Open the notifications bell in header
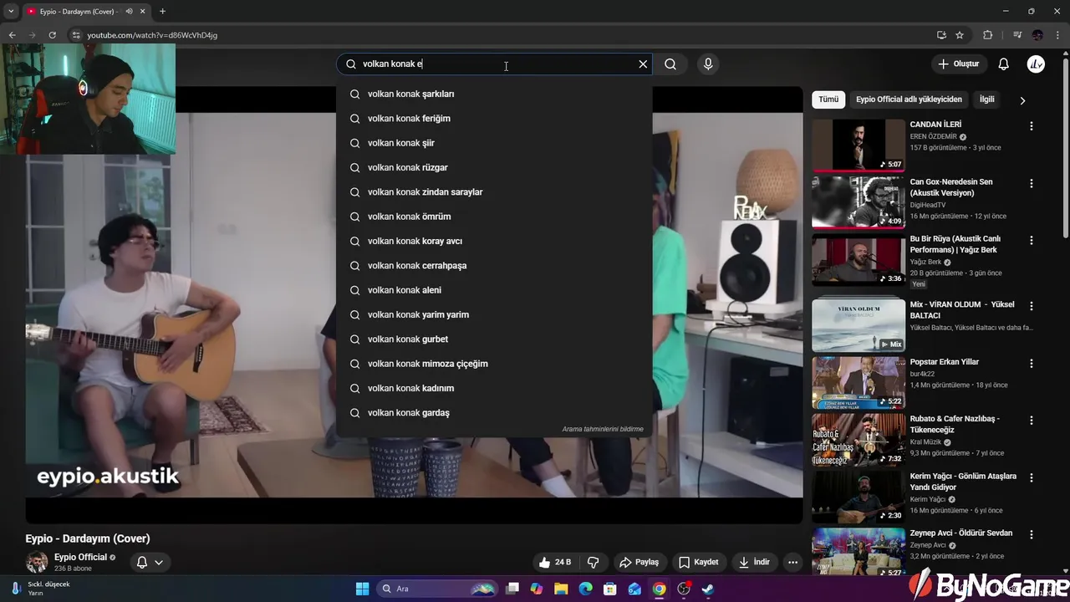Screen dimensions: 1070x602 pyautogui.click(x=1004, y=64)
